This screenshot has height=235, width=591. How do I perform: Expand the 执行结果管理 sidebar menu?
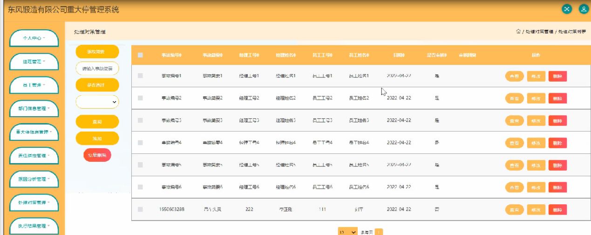[x=34, y=226]
